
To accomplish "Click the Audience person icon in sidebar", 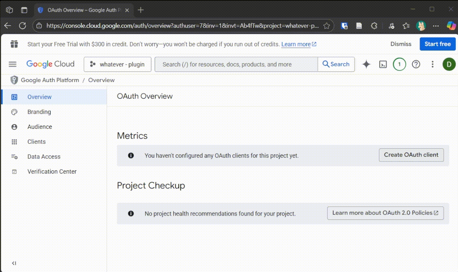I will pos(14,127).
